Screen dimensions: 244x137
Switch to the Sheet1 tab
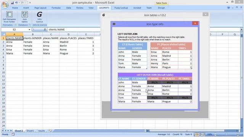[x=30, y=131]
